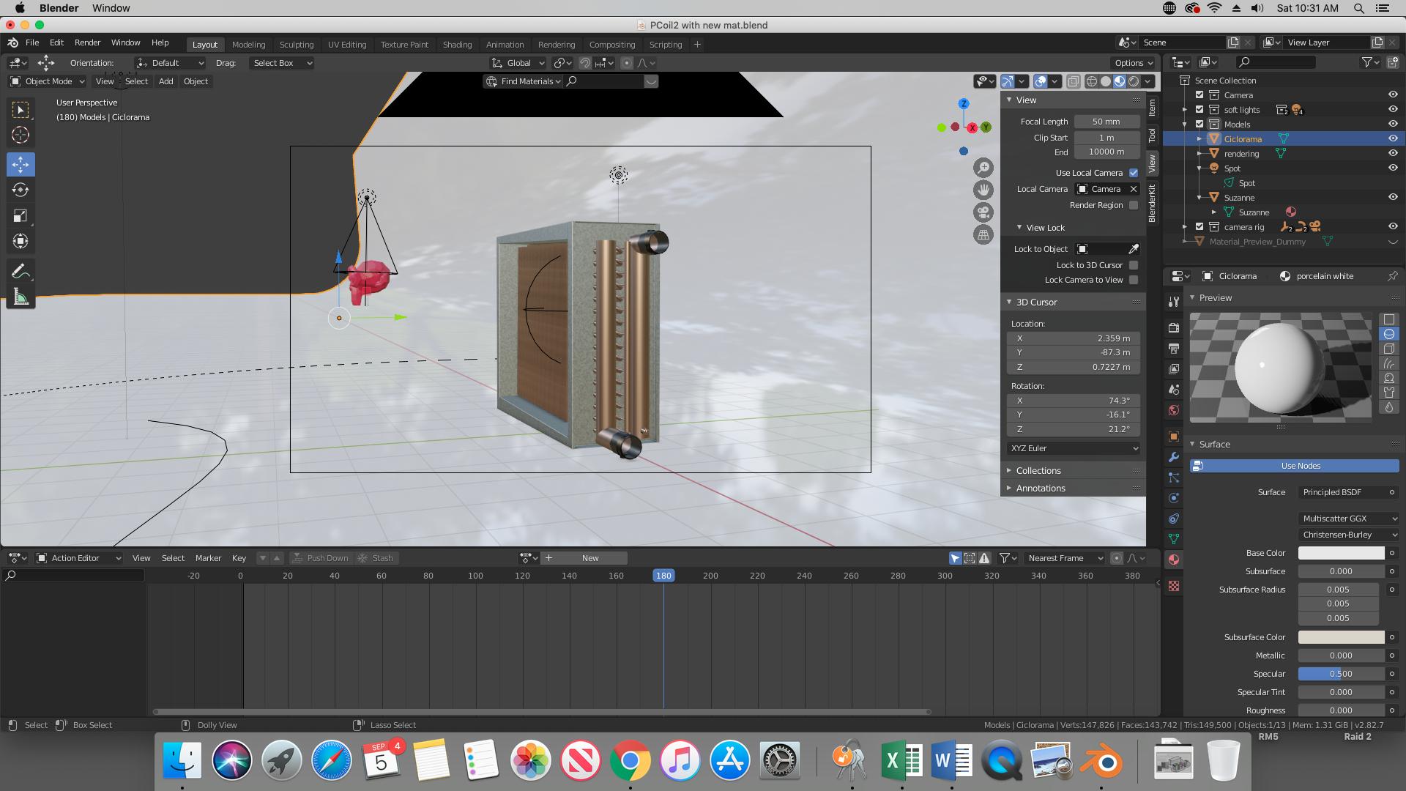Click the New action button

(x=590, y=558)
